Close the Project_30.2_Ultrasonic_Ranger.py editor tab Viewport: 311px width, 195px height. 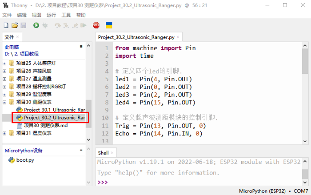tap(179, 38)
